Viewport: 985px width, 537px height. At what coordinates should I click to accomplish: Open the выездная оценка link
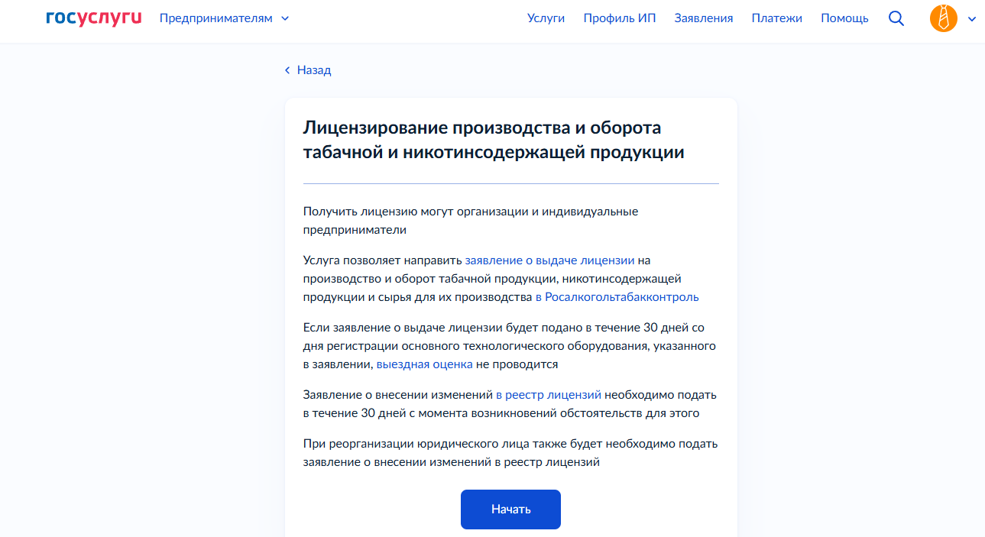(423, 364)
